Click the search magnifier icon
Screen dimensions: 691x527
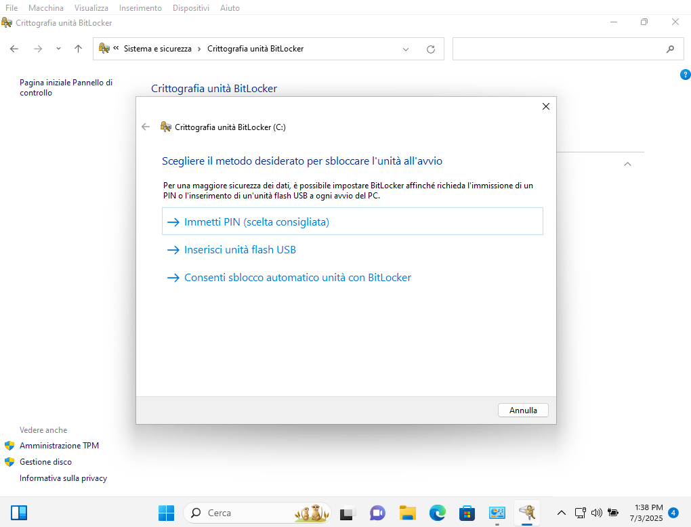tap(670, 49)
